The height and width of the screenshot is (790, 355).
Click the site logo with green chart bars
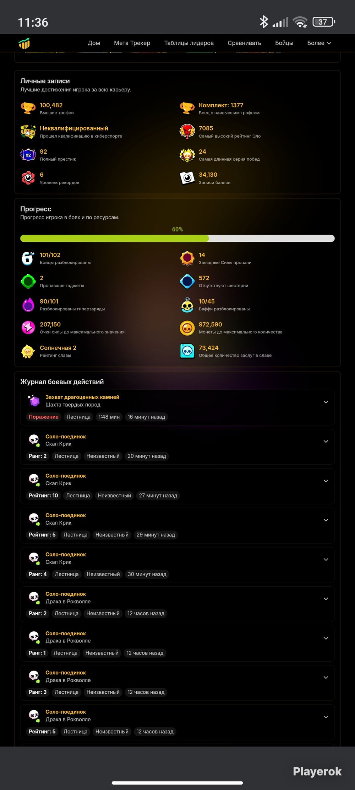24,43
